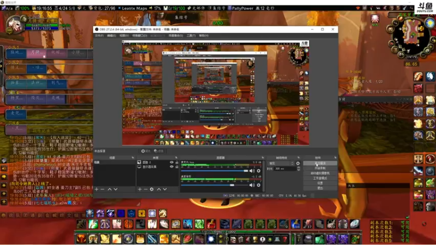Select 显示器采集 in the sources list
The height and width of the screenshot is (245, 436).
tap(149, 167)
